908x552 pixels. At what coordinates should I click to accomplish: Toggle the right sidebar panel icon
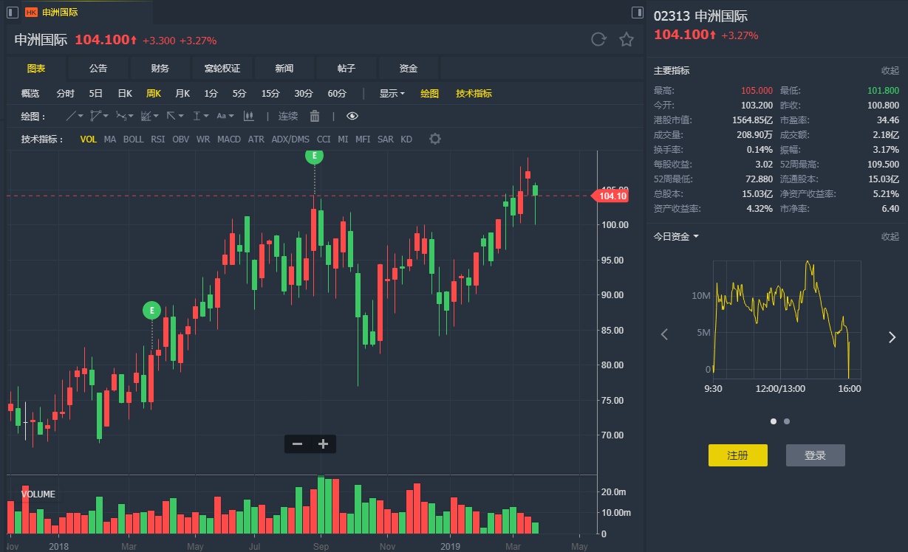[638, 13]
